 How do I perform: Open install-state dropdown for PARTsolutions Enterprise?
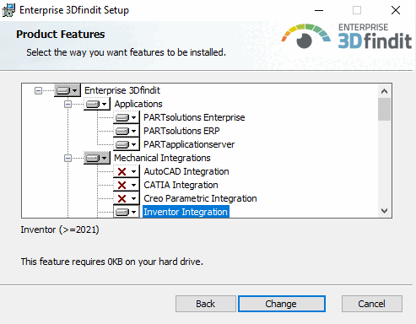[127, 117]
